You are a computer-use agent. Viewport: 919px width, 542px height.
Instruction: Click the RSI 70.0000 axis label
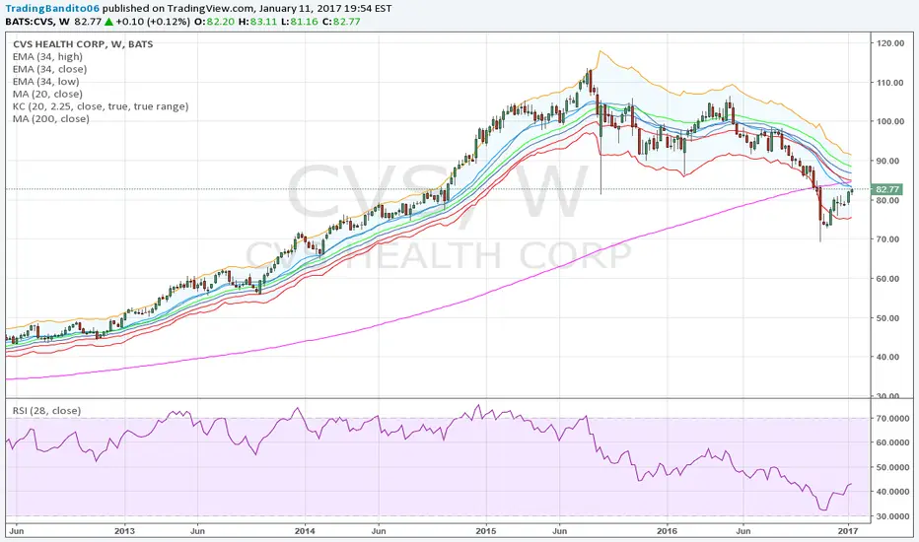point(893,419)
